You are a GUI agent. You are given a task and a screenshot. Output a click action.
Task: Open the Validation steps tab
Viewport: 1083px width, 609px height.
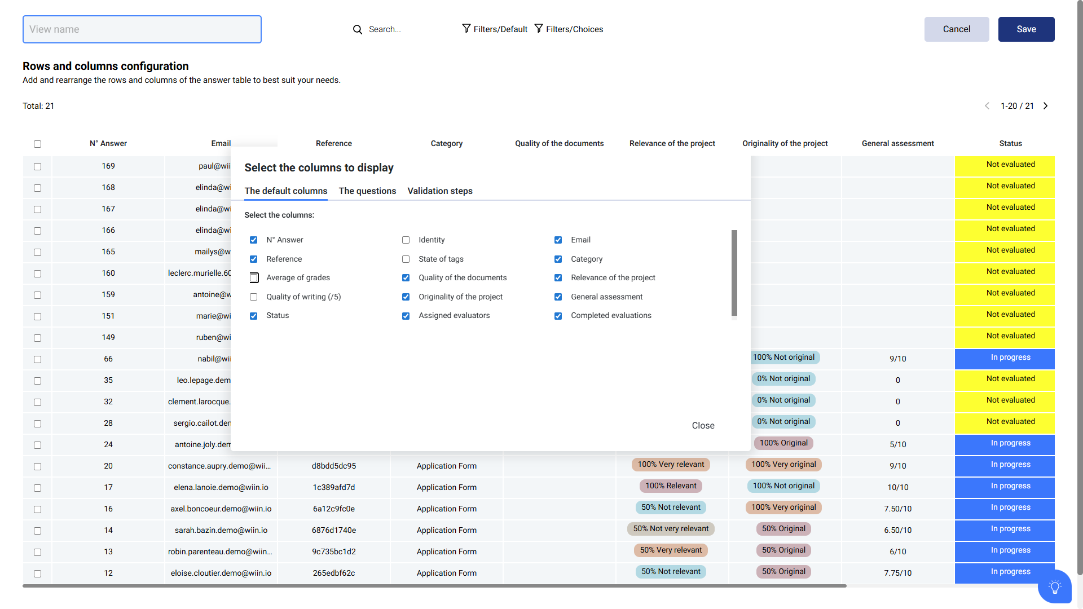(440, 191)
